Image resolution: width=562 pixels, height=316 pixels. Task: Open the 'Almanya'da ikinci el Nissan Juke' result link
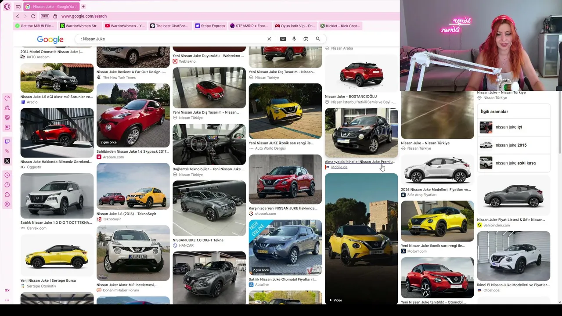(x=360, y=162)
